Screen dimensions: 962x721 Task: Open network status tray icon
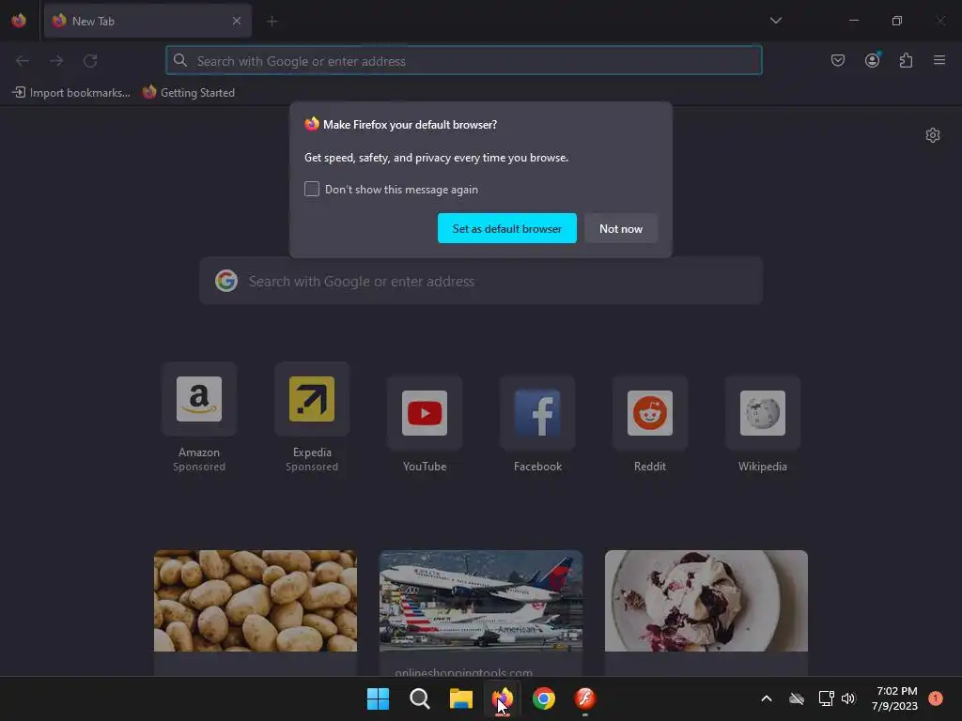[826, 698]
